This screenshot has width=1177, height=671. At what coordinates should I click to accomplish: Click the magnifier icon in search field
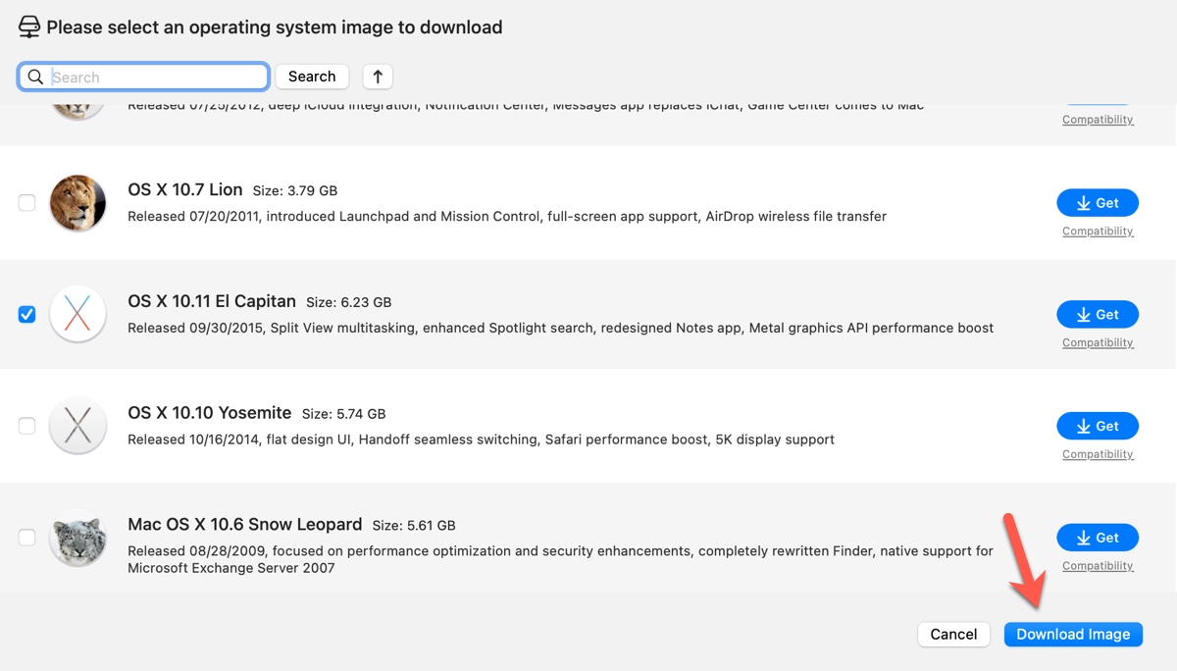point(35,77)
